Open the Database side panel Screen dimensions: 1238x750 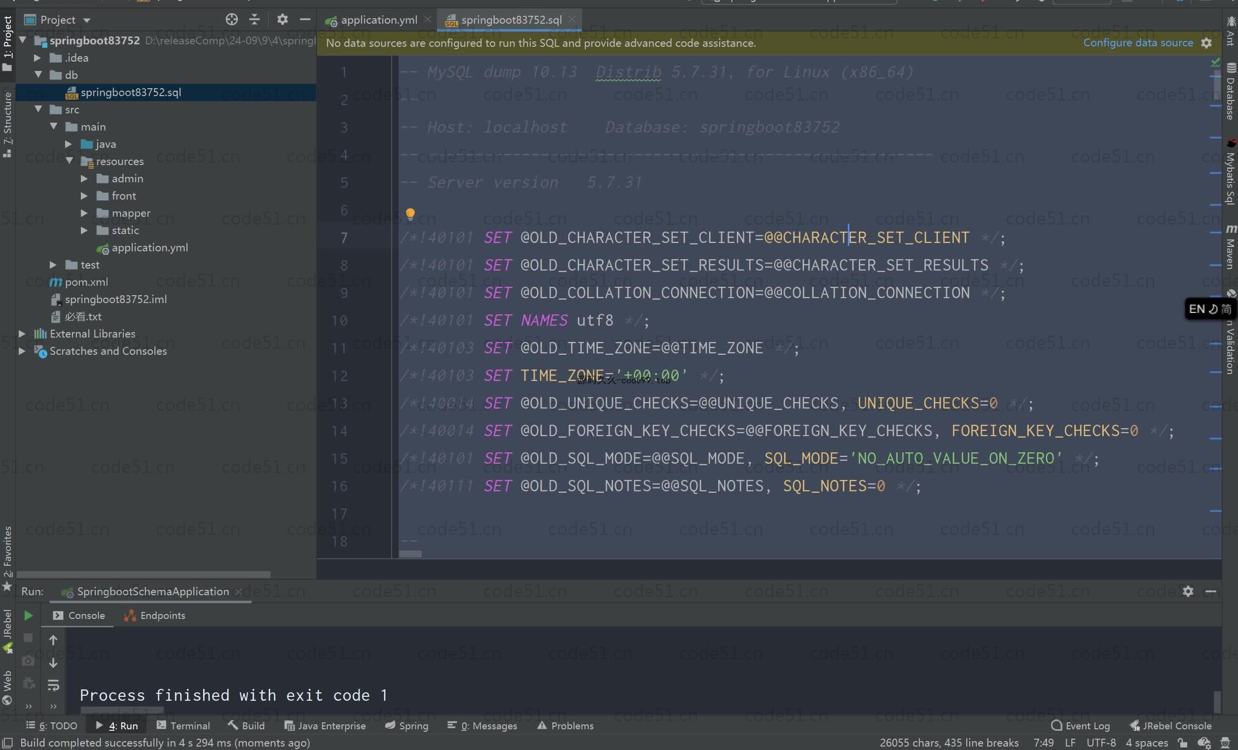[x=1231, y=91]
